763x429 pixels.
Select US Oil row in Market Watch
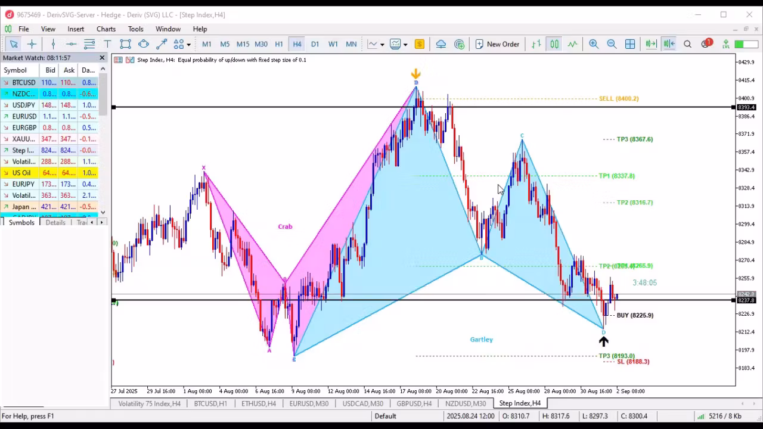coord(49,173)
